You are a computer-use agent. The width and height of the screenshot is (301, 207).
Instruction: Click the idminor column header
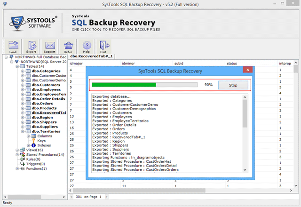click(x=147, y=64)
